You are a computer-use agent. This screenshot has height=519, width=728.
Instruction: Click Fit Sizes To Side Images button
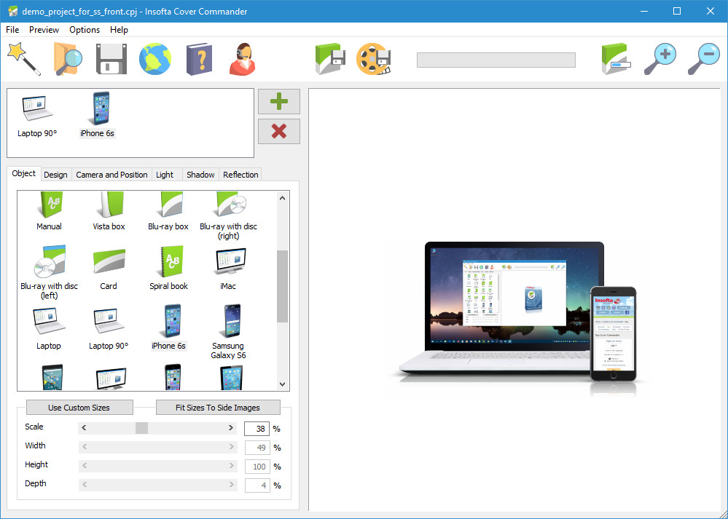click(x=218, y=408)
